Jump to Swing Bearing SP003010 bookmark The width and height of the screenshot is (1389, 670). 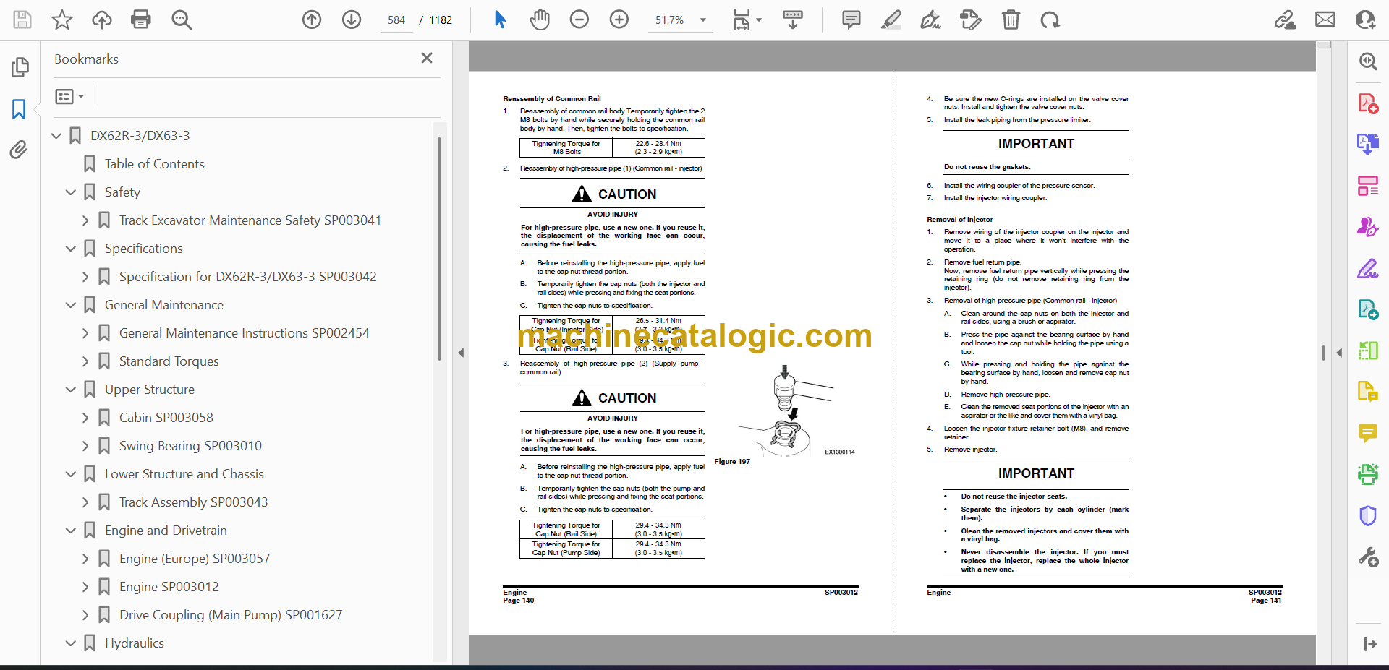tap(190, 446)
